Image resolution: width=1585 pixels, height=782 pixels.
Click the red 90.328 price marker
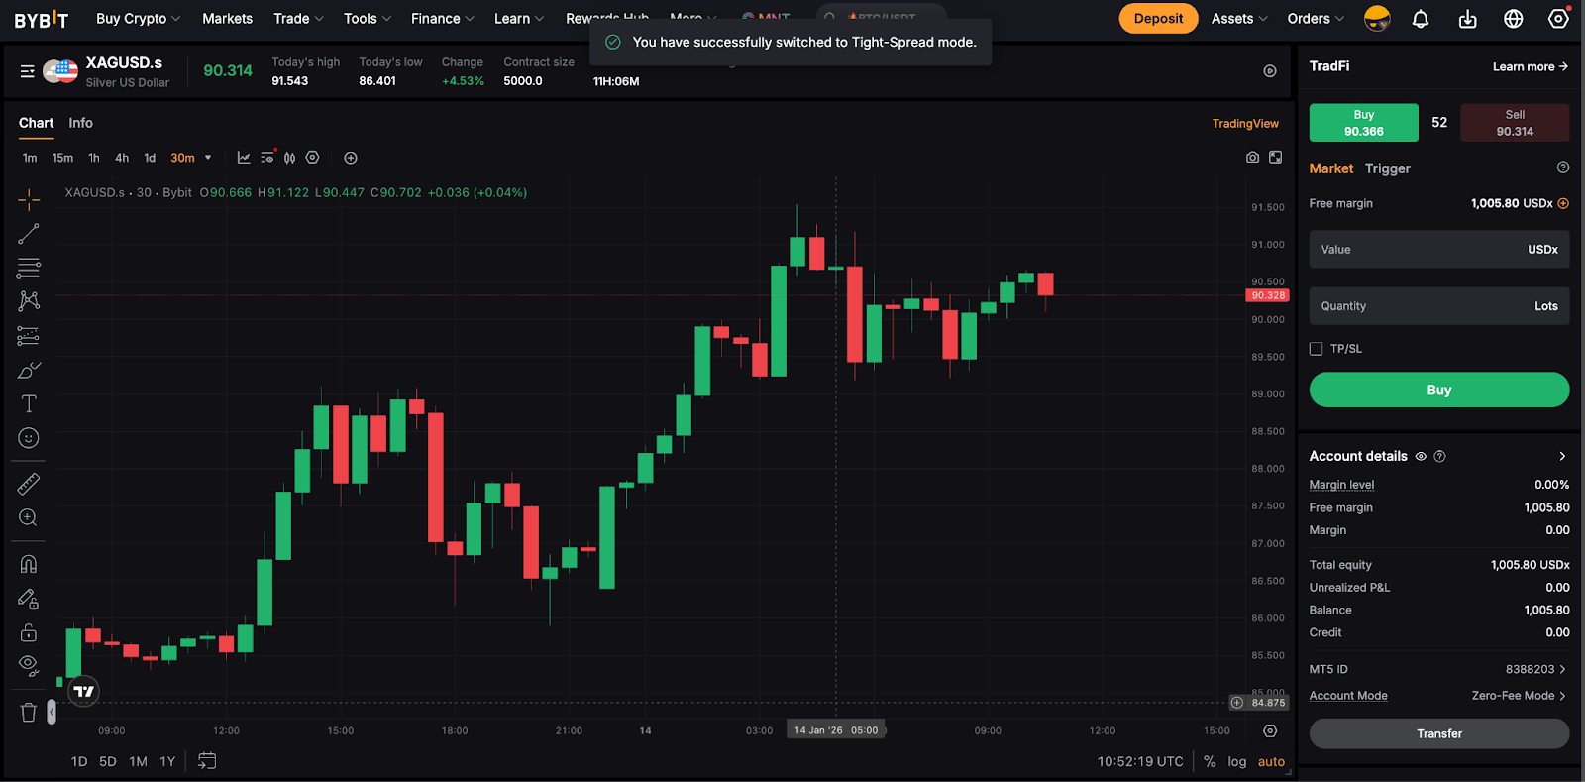coord(1267,295)
